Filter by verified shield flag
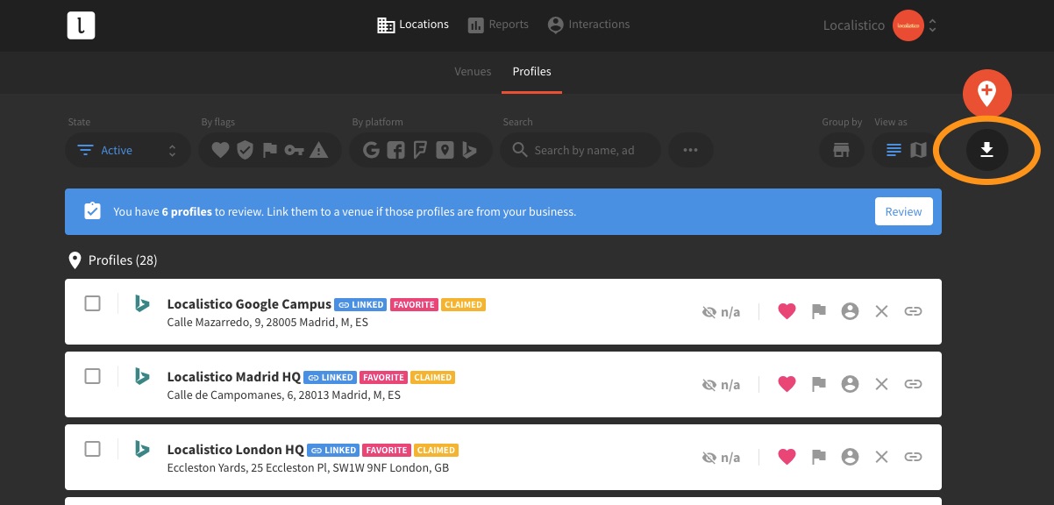The width and height of the screenshot is (1054, 505). click(245, 151)
